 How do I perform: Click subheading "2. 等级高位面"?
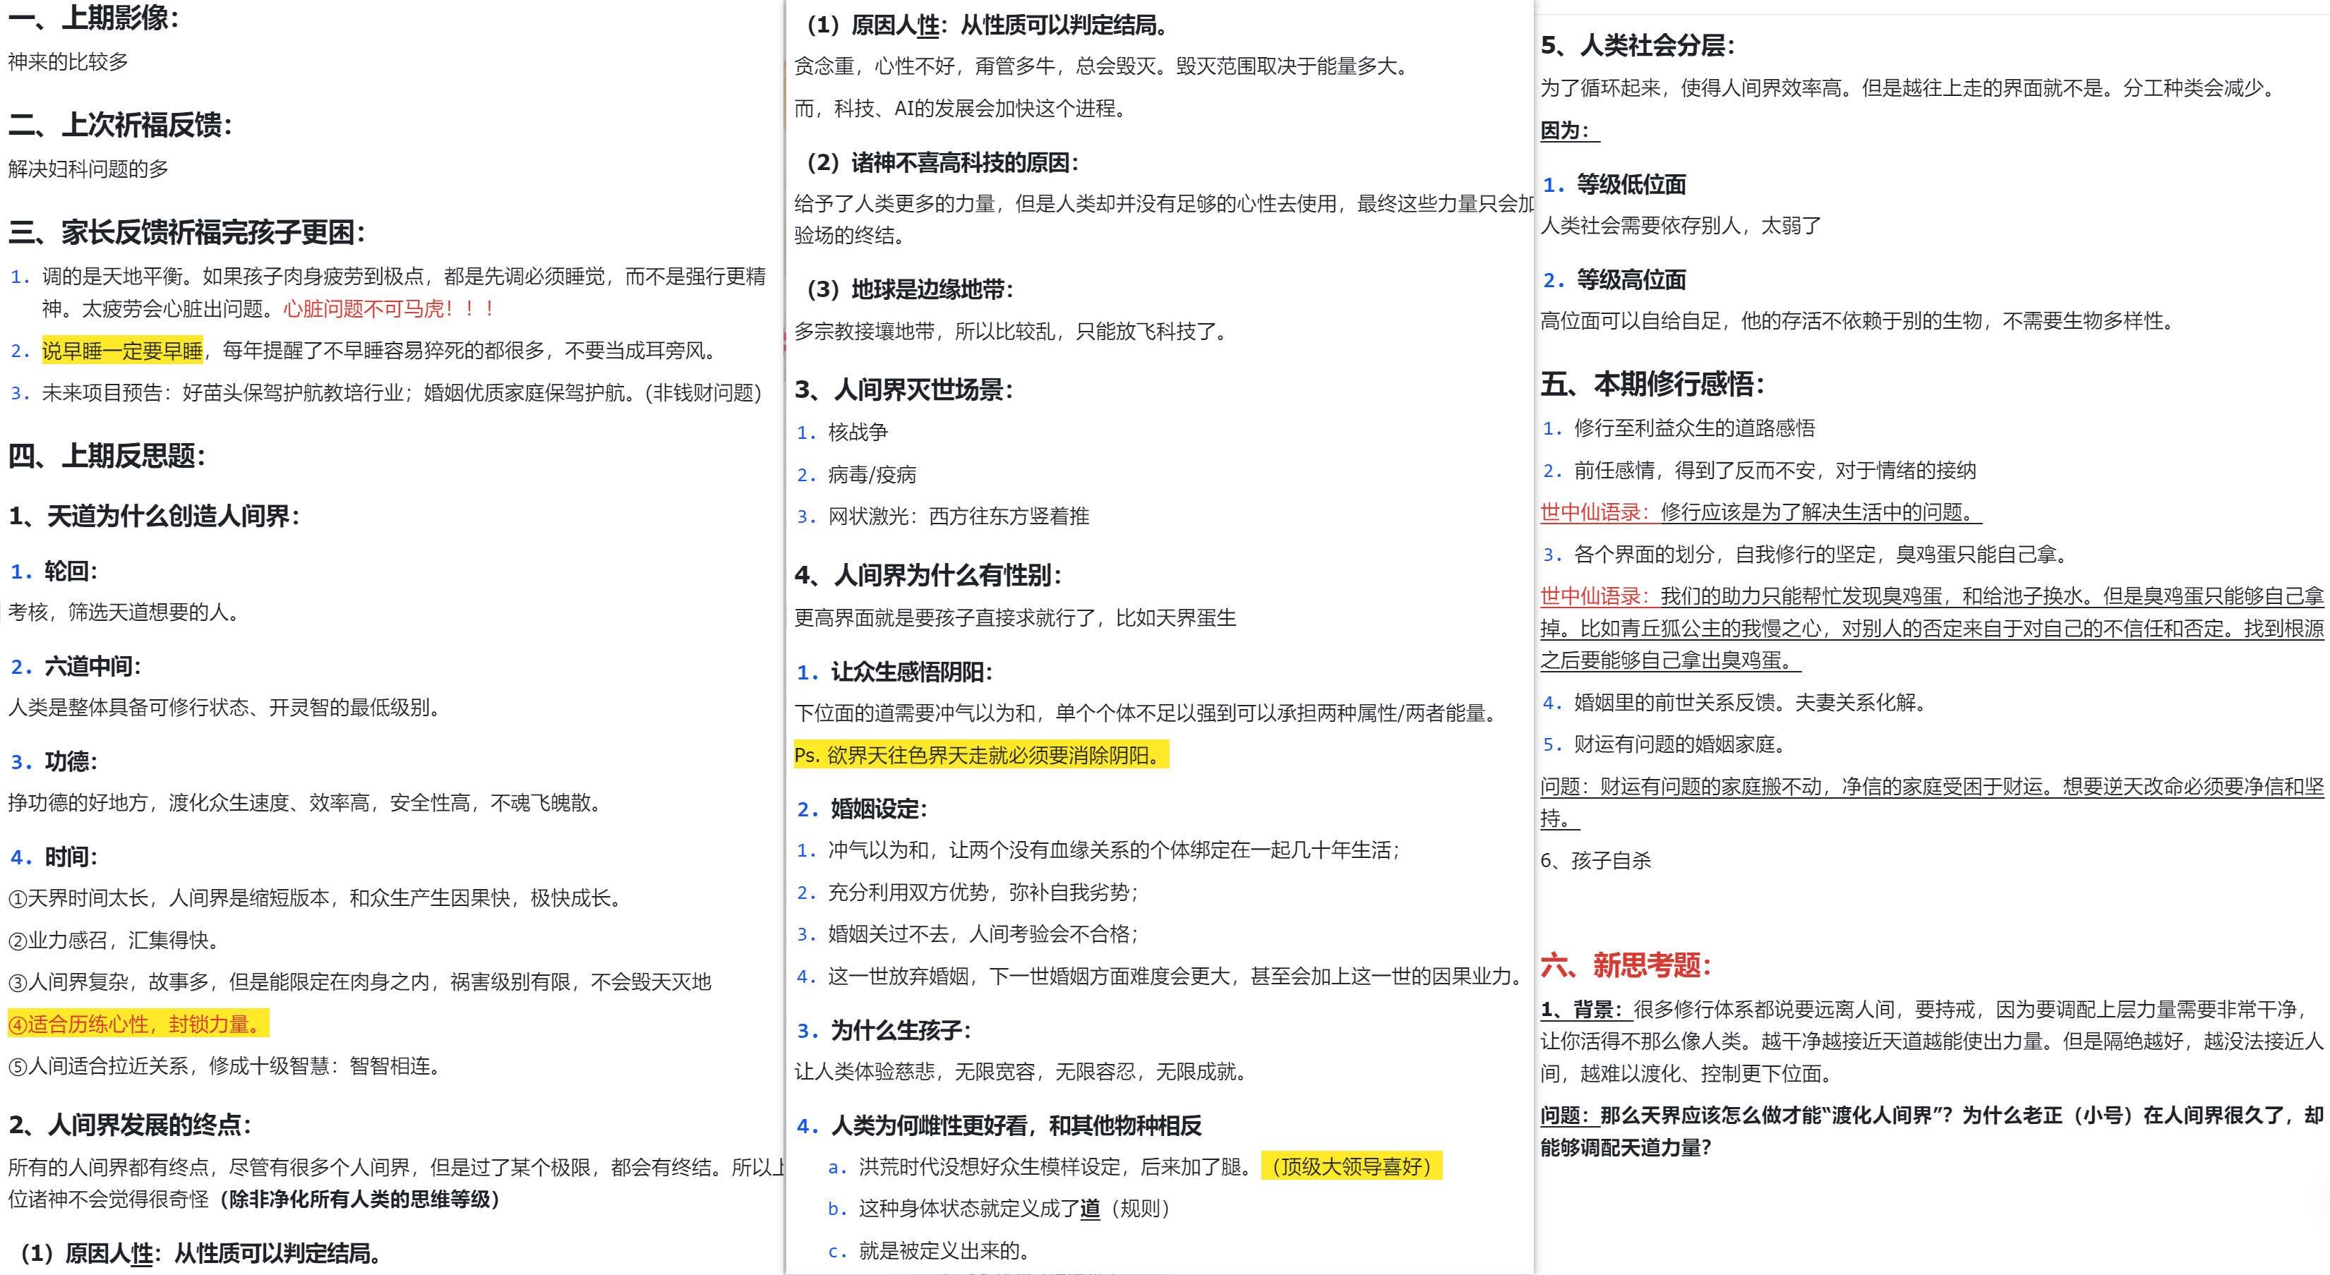click(x=1614, y=280)
